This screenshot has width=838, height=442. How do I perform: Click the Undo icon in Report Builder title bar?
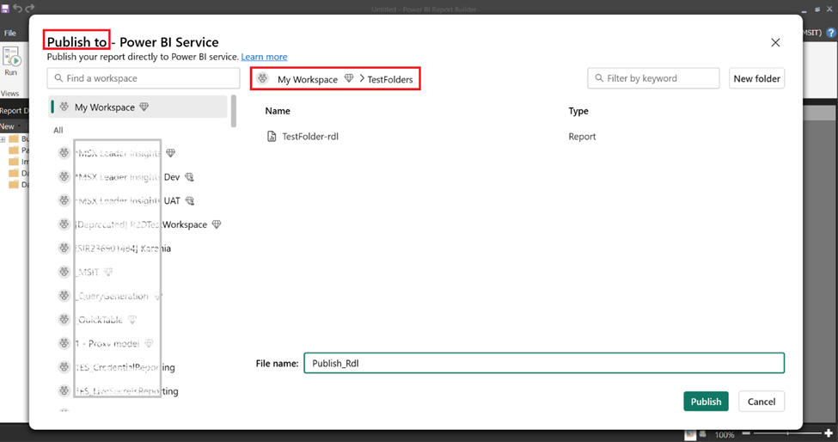[x=17, y=8]
